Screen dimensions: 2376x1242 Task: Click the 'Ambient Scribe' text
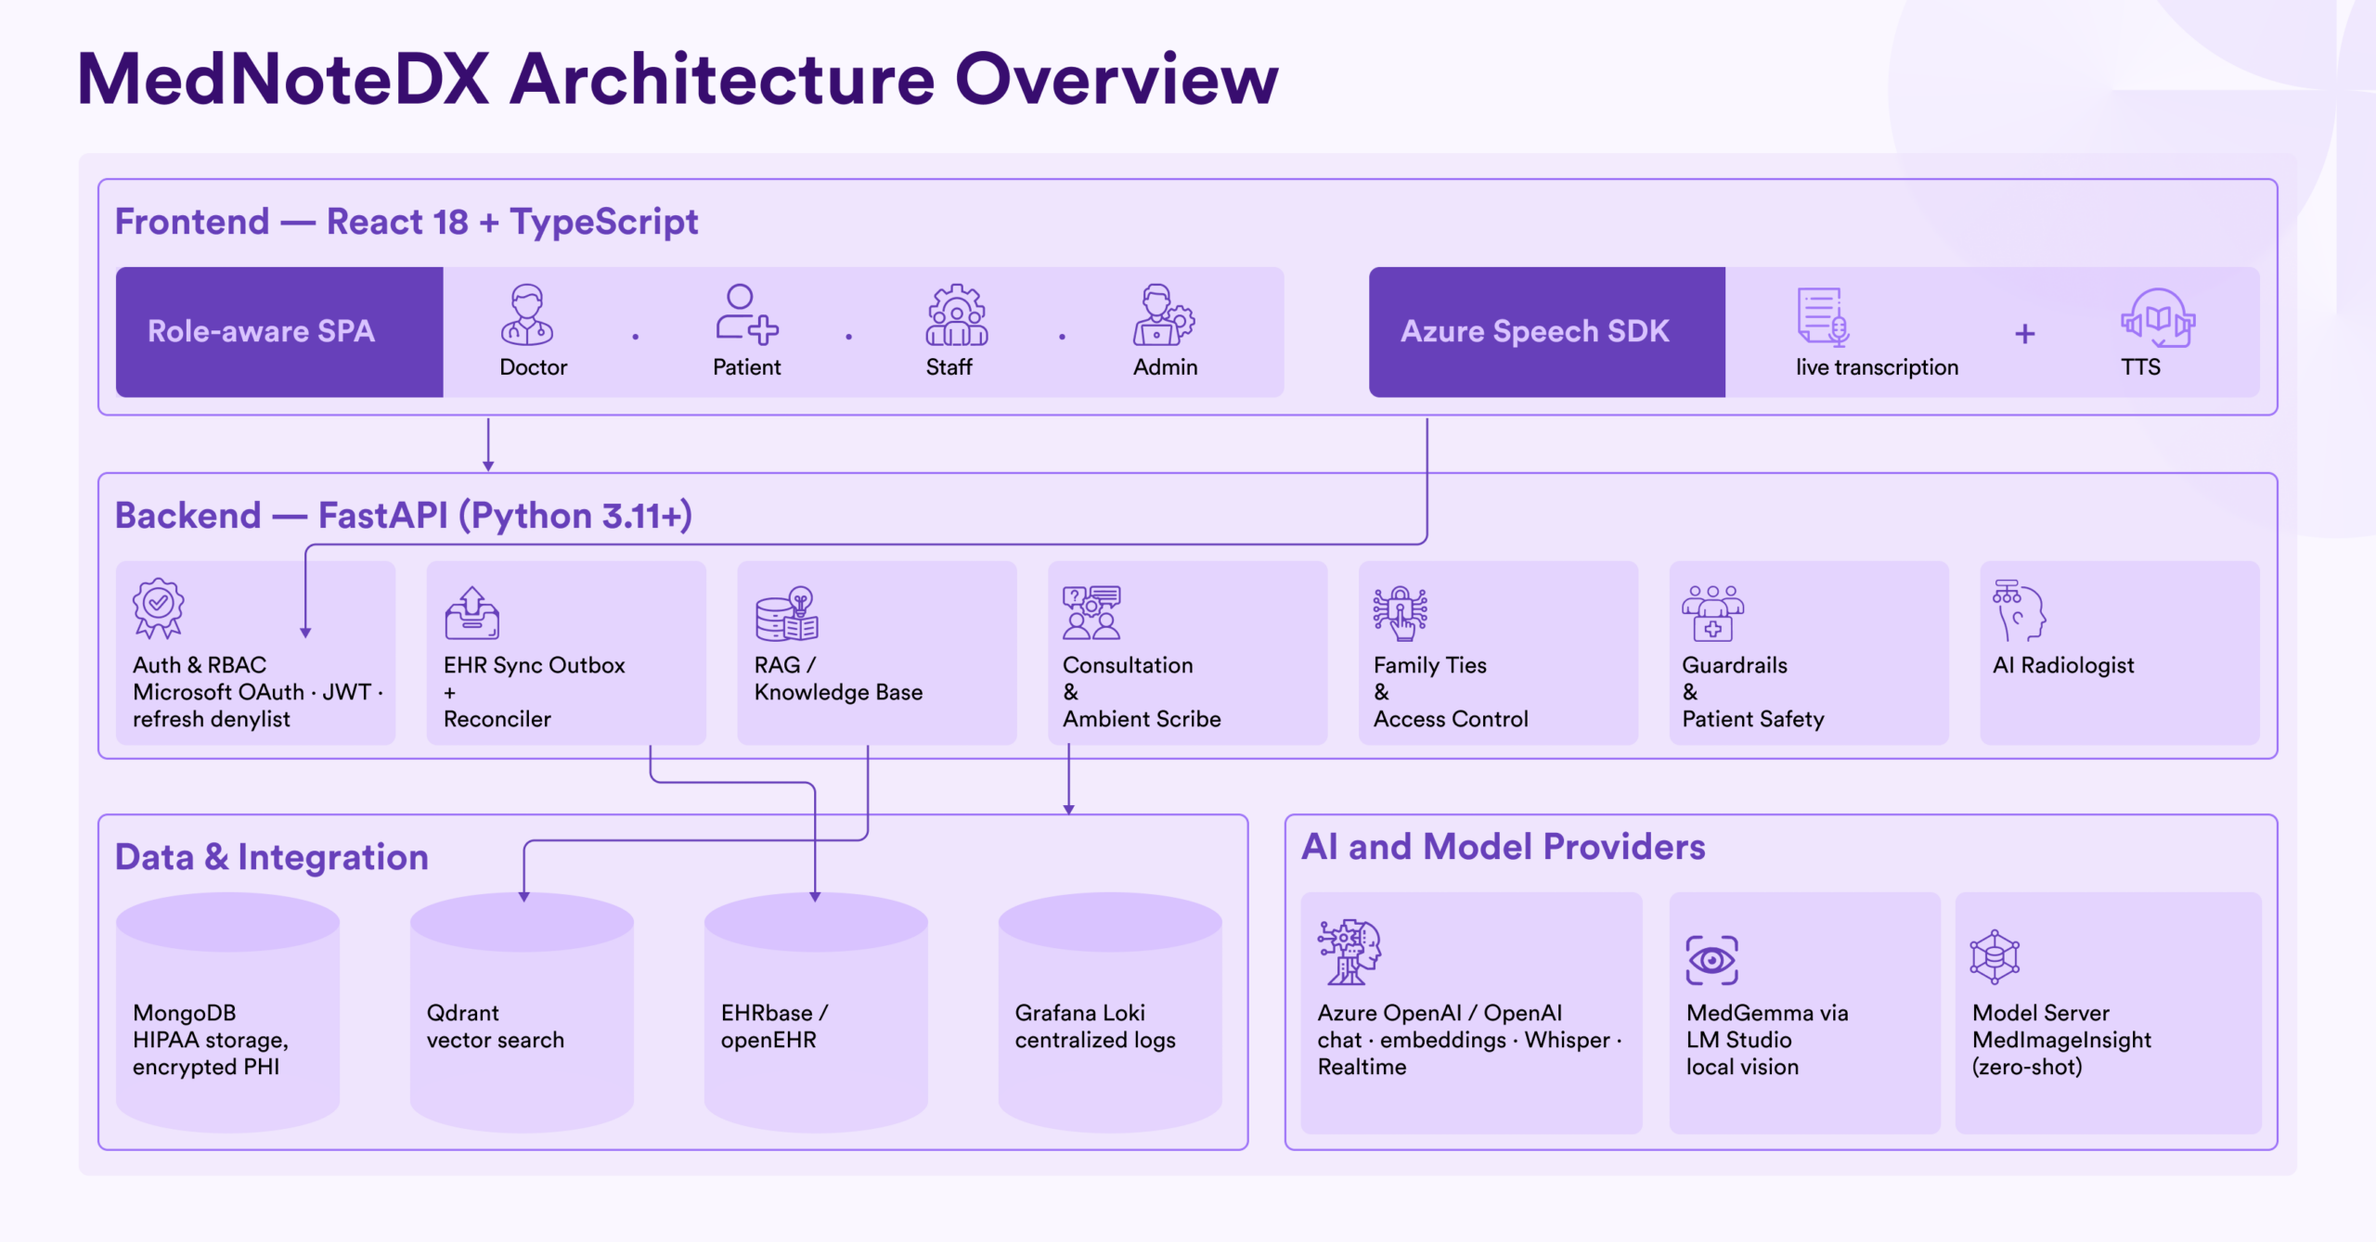[1142, 719]
